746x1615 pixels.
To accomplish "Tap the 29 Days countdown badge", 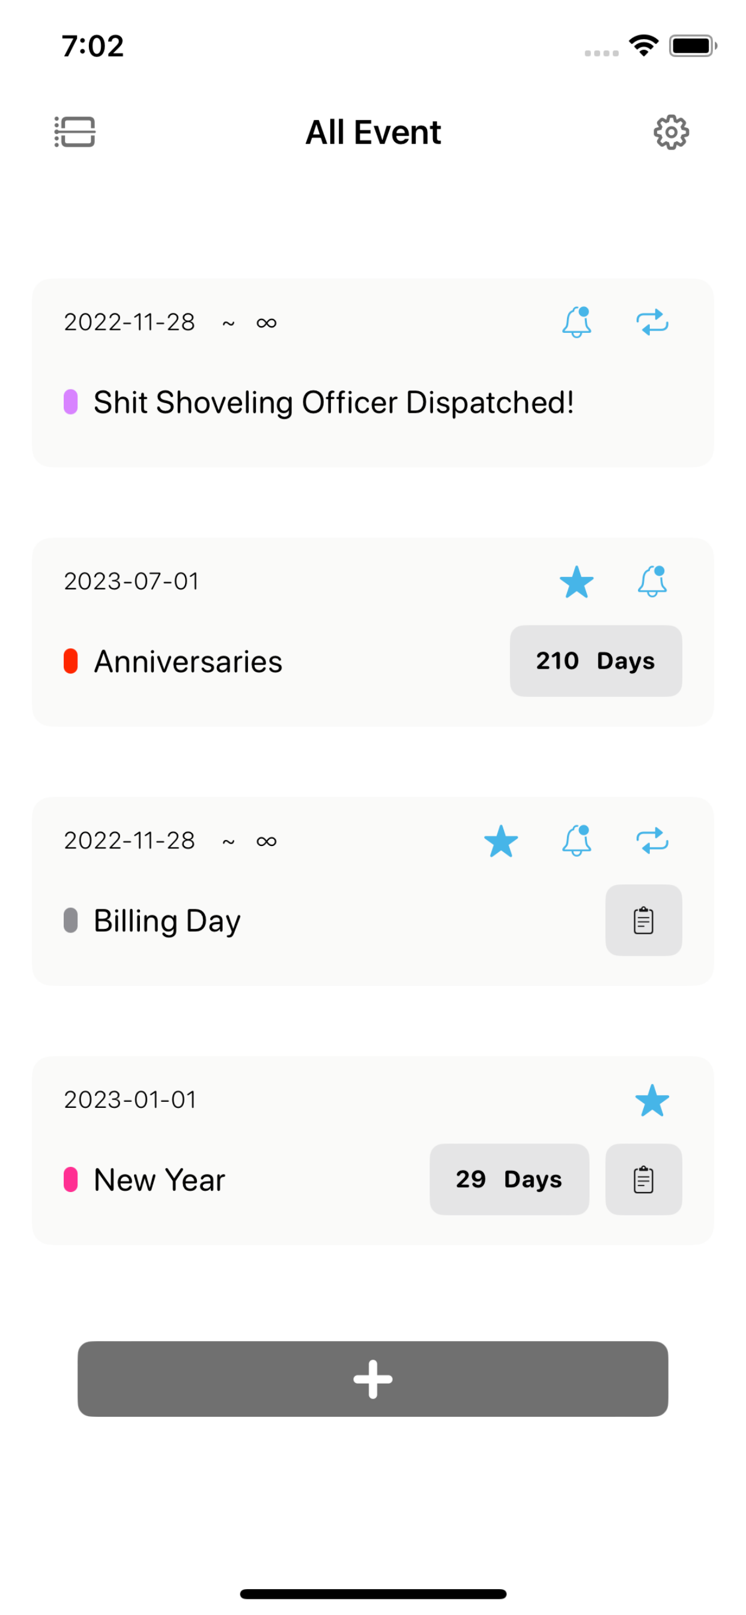I will click(509, 1179).
